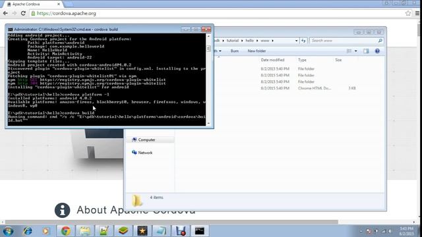Image resolution: width=422 pixels, height=237 pixels.
Task: Expand the arrow after tutorial breadcrumb
Action: click(x=242, y=41)
